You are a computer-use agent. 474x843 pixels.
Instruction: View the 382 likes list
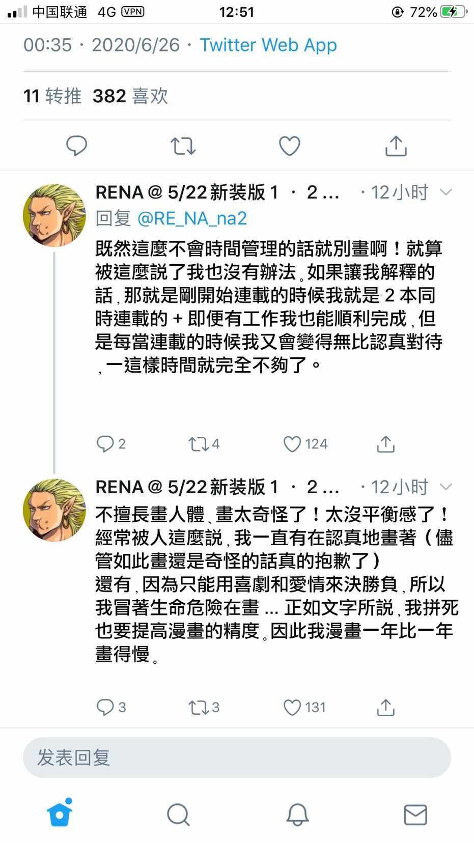pyautogui.click(x=130, y=96)
